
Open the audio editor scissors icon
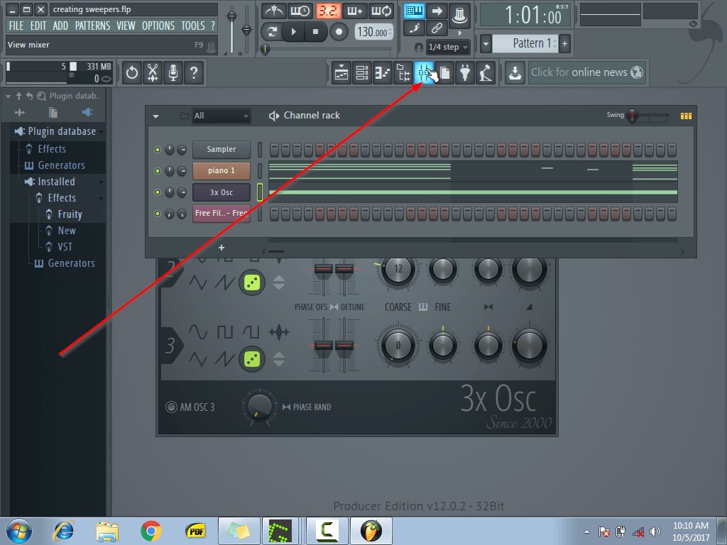(x=153, y=73)
